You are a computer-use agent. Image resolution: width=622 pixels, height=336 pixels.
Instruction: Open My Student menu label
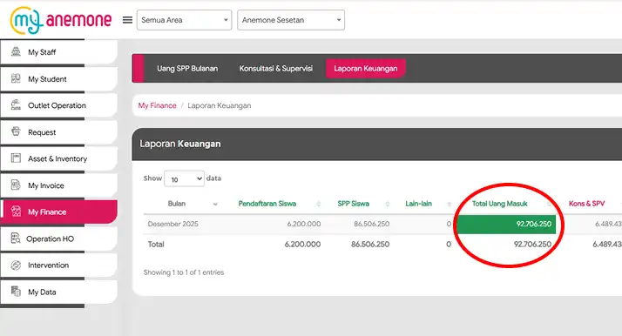click(47, 79)
